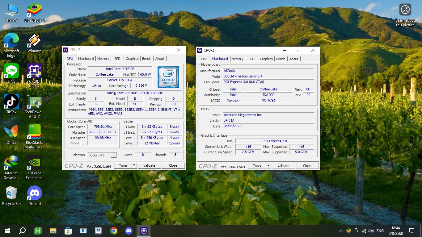
Task: Select the Bench tab in right CPU-Z window
Action: (281, 59)
